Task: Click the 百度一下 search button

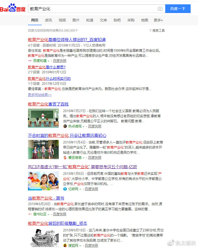Action: [x=178, y=9]
